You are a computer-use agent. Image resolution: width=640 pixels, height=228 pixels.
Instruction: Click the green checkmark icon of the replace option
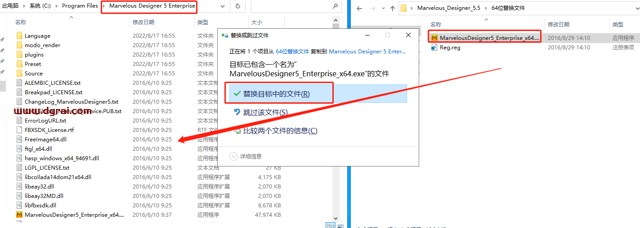pyautogui.click(x=237, y=93)
